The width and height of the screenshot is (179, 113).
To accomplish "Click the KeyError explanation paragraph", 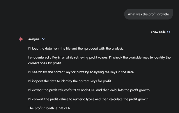I will [x=99, y=60].
